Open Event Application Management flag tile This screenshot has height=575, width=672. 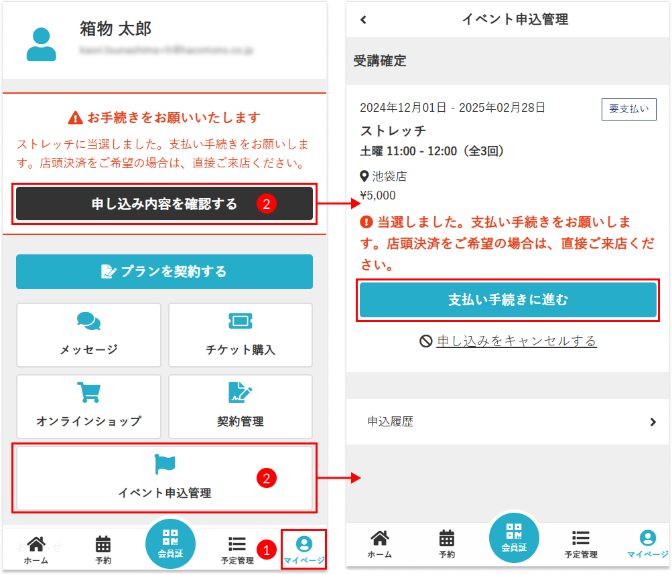pyautogui.click(x=164, y=477)
